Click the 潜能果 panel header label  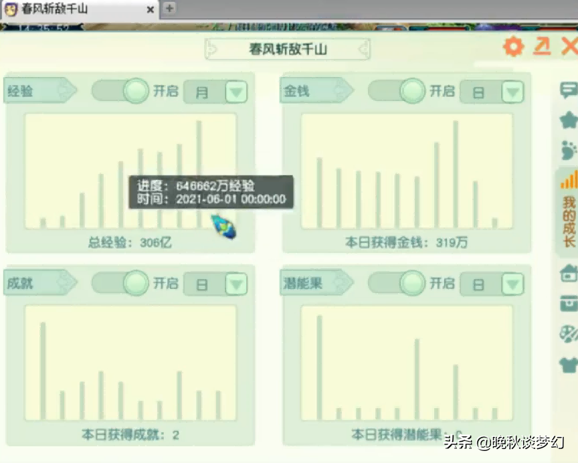[x=304, y=282]
